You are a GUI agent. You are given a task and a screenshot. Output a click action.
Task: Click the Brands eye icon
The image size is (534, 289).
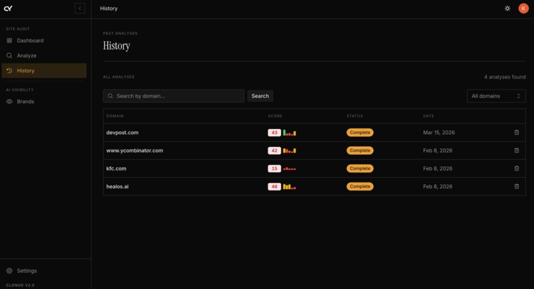9,101
